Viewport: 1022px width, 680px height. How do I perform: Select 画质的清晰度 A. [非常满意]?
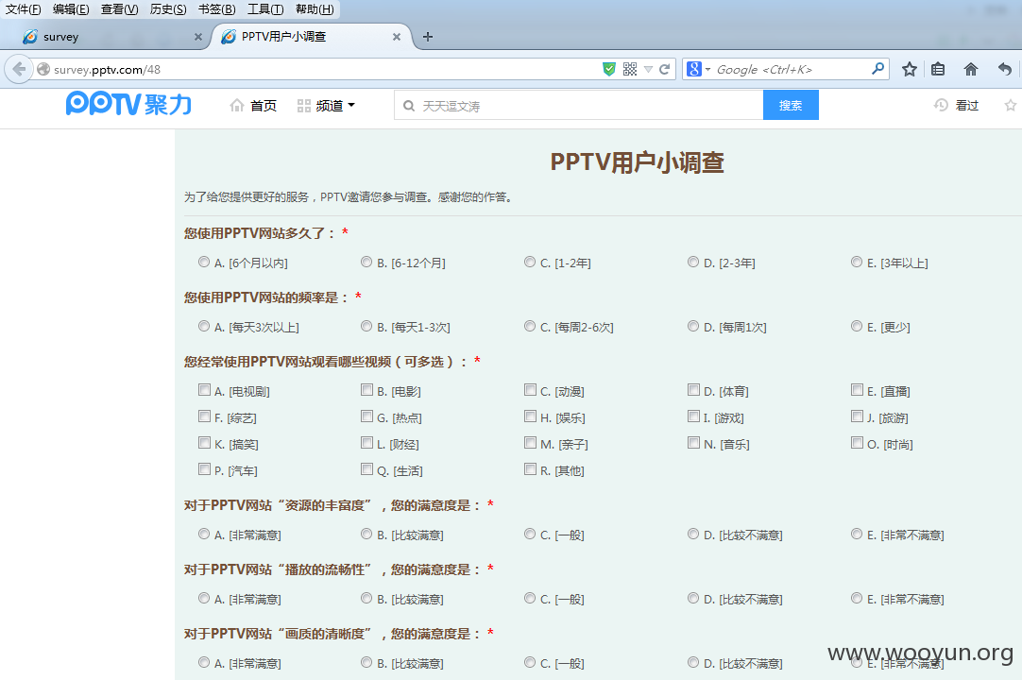coord(204,662)
